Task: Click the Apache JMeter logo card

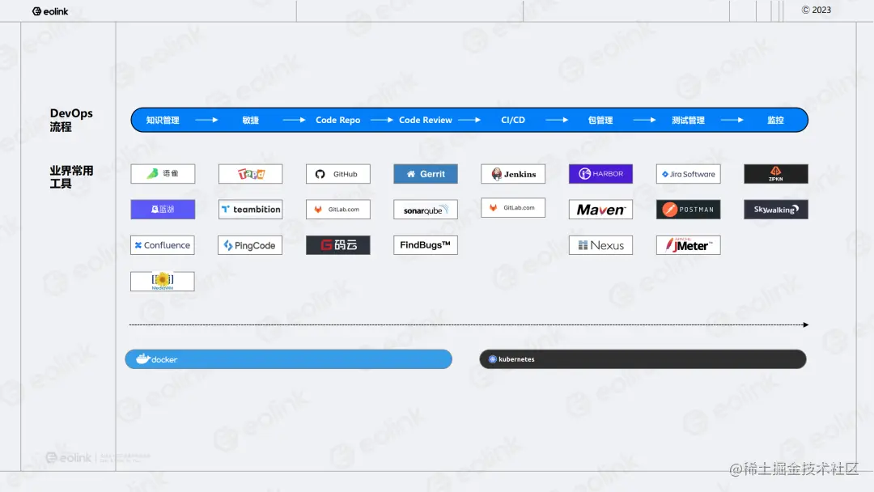Action: (x=688, y=245)
